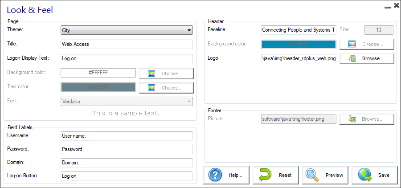Click the Page Background color Choose button
The height and width of the screenshot is (188, 401).
point(166,74)
